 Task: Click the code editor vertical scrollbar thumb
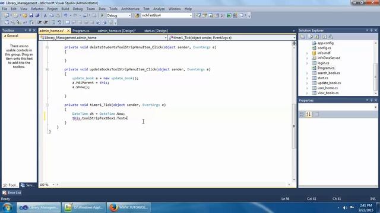coord(294,125)
